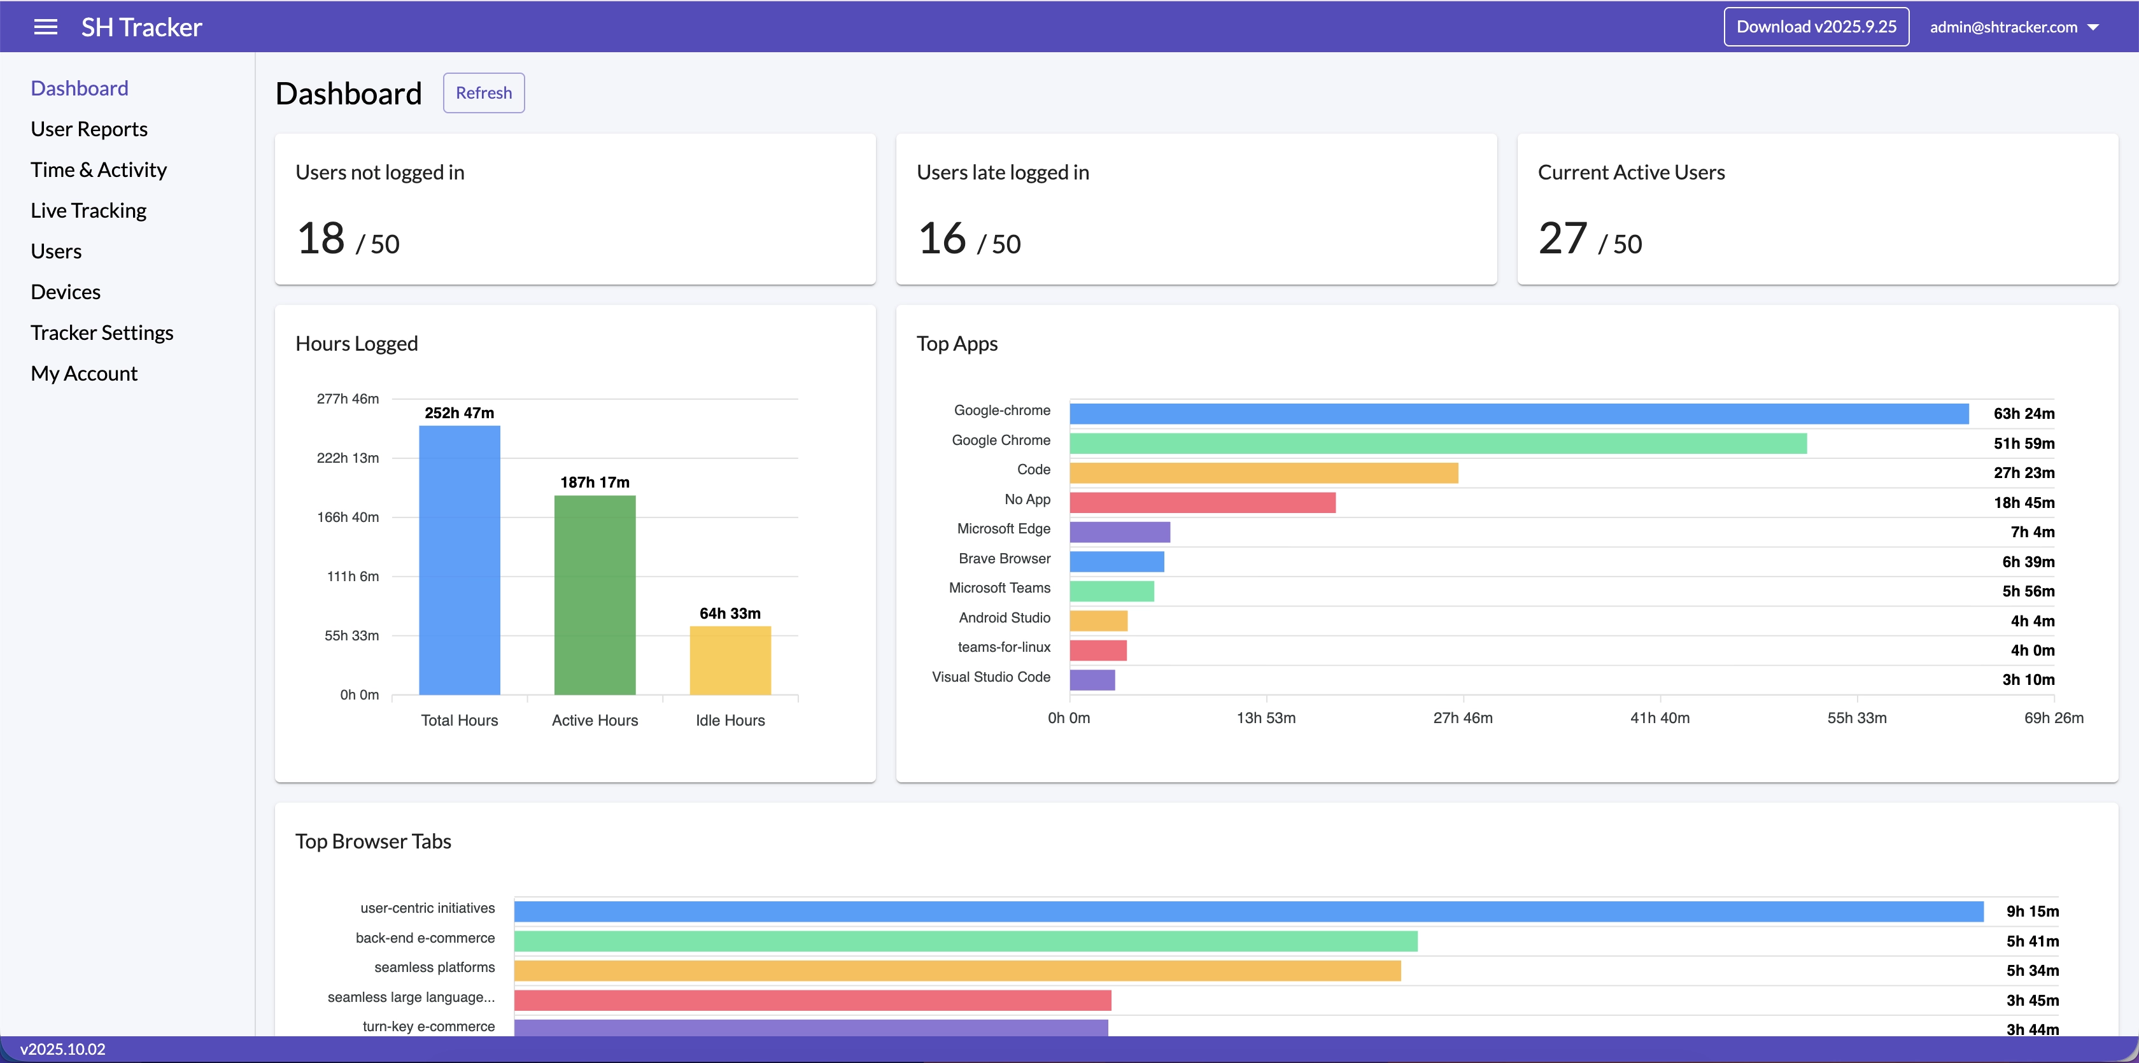This screenshot has height=1063, width=2139.
Task: Click the yellow Idle Hours bar
Action: (x=730, y=660)
